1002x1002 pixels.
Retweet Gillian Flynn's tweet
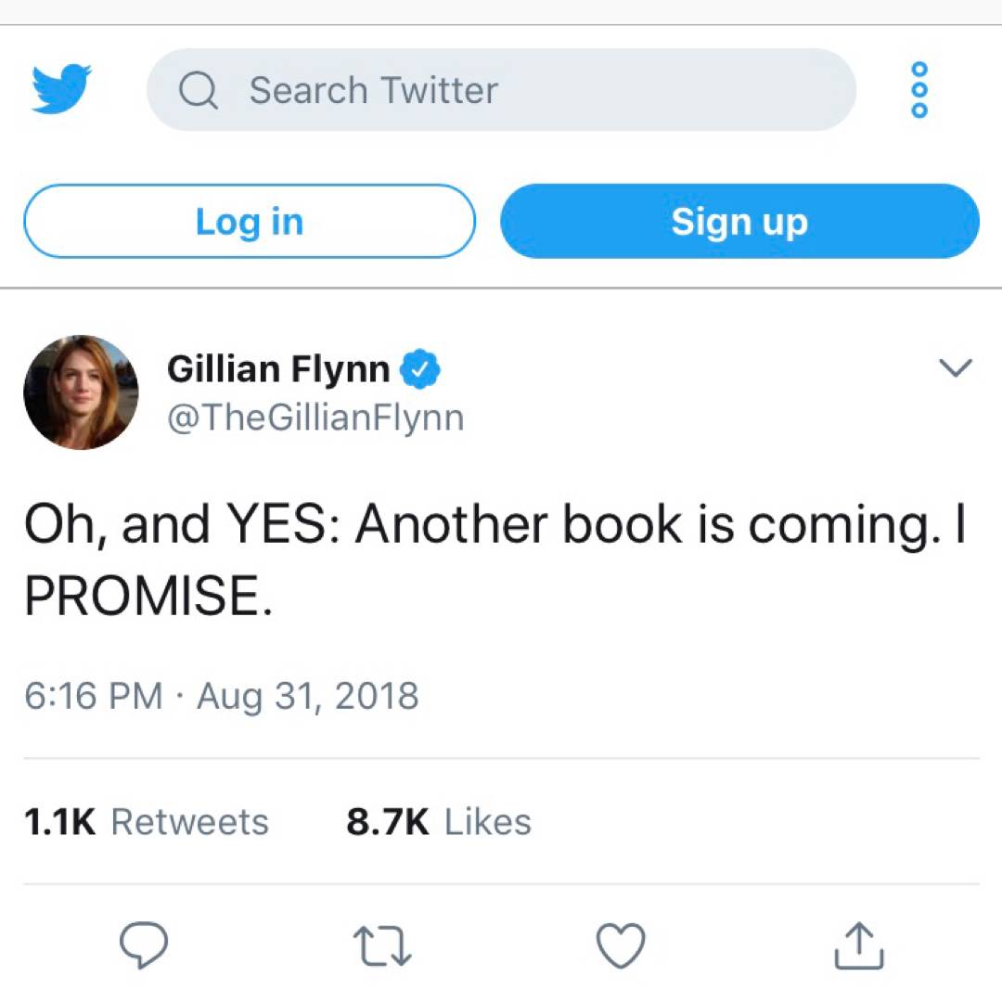tap(382, 945)
